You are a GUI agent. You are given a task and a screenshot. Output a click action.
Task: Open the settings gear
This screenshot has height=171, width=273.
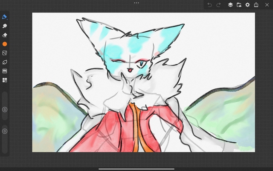(247, 5)
